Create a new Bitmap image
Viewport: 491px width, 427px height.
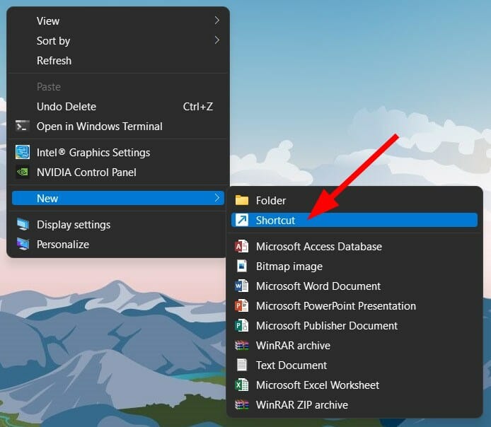coord(354,266)
